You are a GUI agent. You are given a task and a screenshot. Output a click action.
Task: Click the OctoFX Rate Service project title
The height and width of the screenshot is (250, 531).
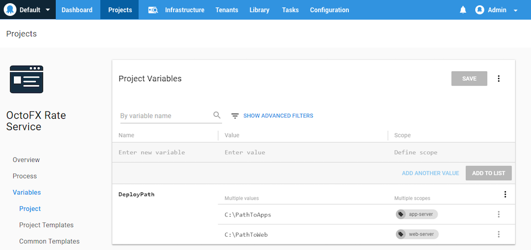36,121
